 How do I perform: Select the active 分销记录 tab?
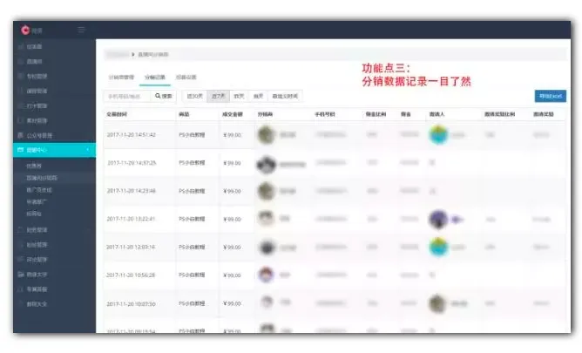155,78
